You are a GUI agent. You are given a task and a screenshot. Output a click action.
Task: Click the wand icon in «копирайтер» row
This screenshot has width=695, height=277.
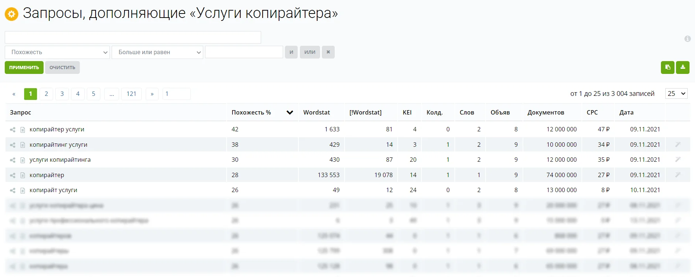678,175
